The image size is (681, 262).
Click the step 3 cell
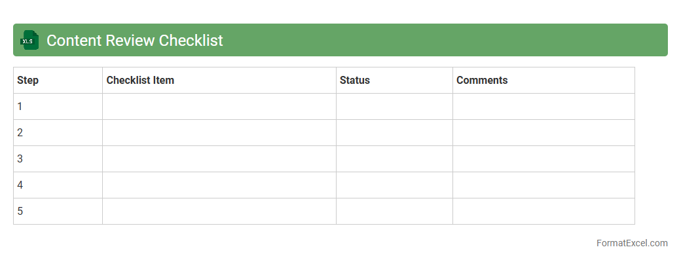(x=58, y=159)
